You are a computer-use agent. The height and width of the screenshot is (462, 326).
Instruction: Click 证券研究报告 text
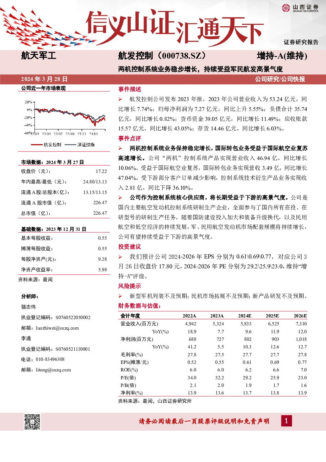(x=301, y=42)
